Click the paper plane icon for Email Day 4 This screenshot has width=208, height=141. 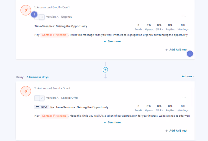pyautogui.click(x=26, y=91)
